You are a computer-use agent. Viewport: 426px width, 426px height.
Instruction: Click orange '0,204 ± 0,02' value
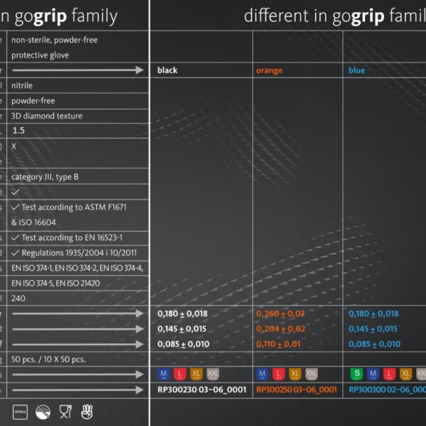pyautogui.click(x=280, y=329)
